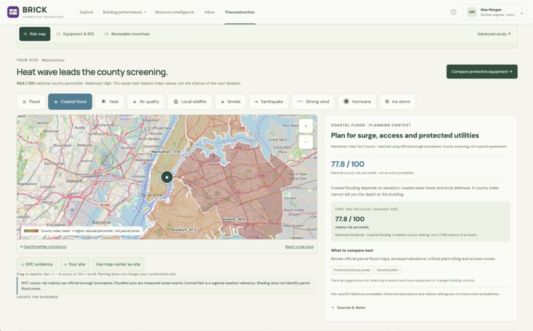Open the Inbox nav item
Image resolution: width=533 pixels, height=331 pixels.
[x=210, y=12]
